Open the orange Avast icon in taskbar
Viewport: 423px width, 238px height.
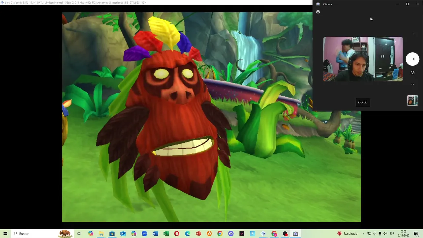pyautogui.click(x=209, y=234)
